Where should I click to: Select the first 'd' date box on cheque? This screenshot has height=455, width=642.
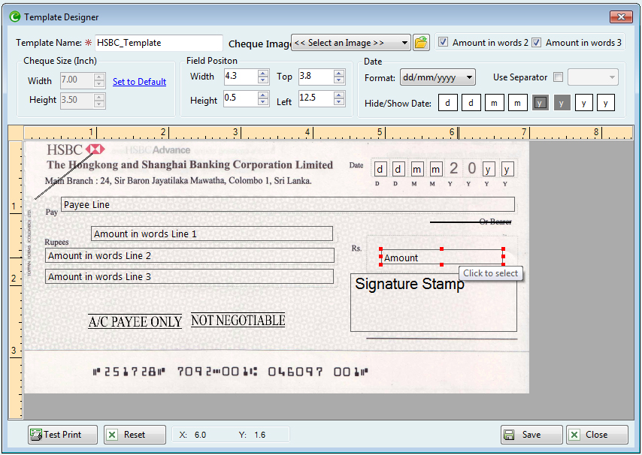pyautogui.click(x=380, y=169)
